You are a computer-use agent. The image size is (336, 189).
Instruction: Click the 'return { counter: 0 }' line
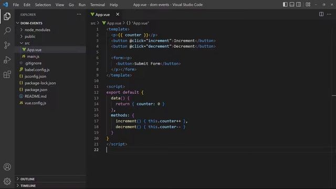(140, 104)
